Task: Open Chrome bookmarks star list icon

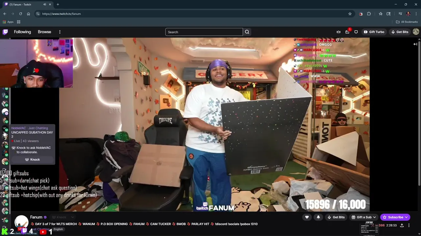Action: coord(381,14)
